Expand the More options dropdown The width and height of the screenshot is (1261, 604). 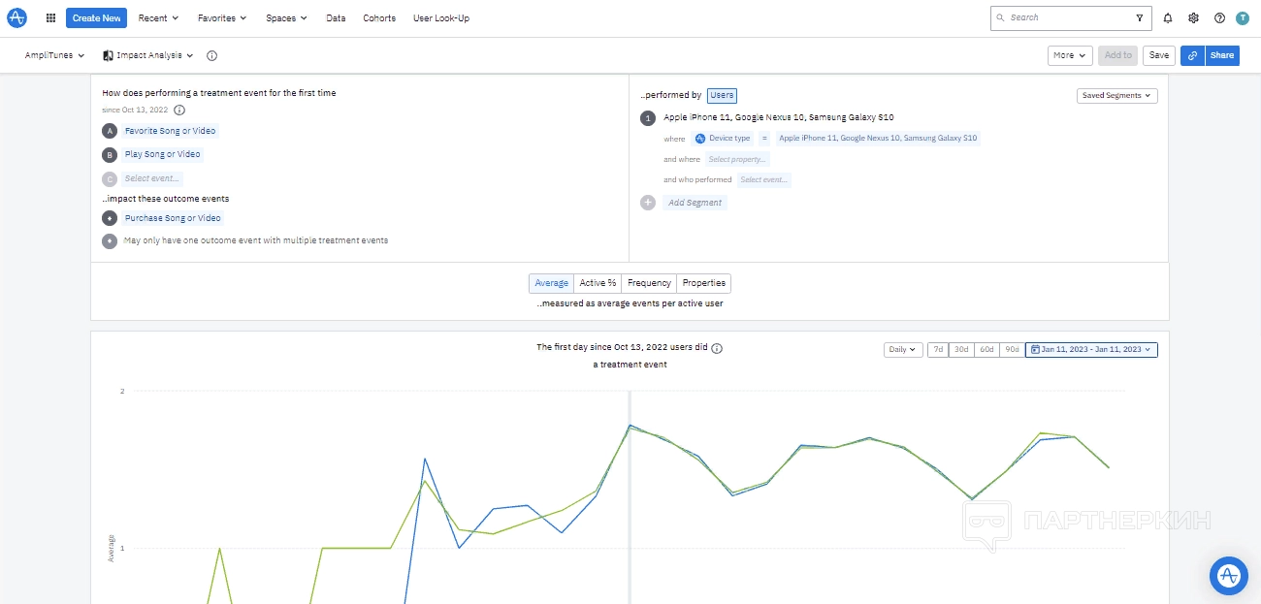1070,55
